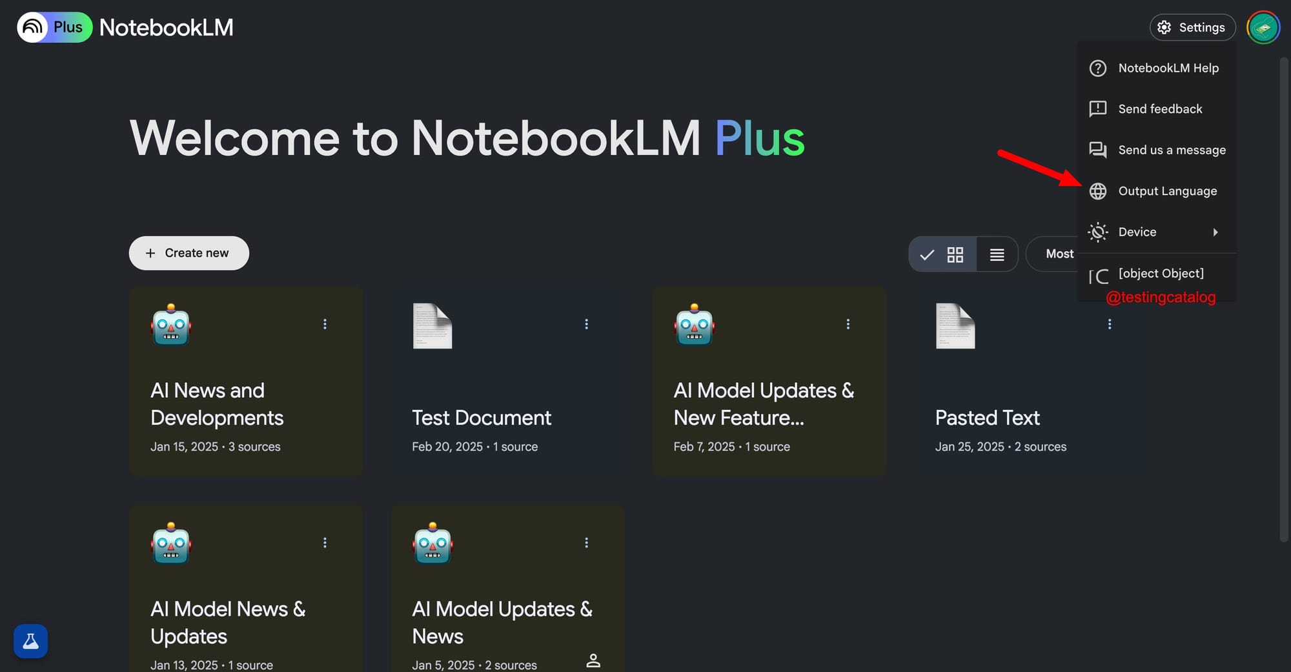Switch to grid view
Viewport: 1291px width, 672px height.
pyautogui.click(x=942, y=254)
